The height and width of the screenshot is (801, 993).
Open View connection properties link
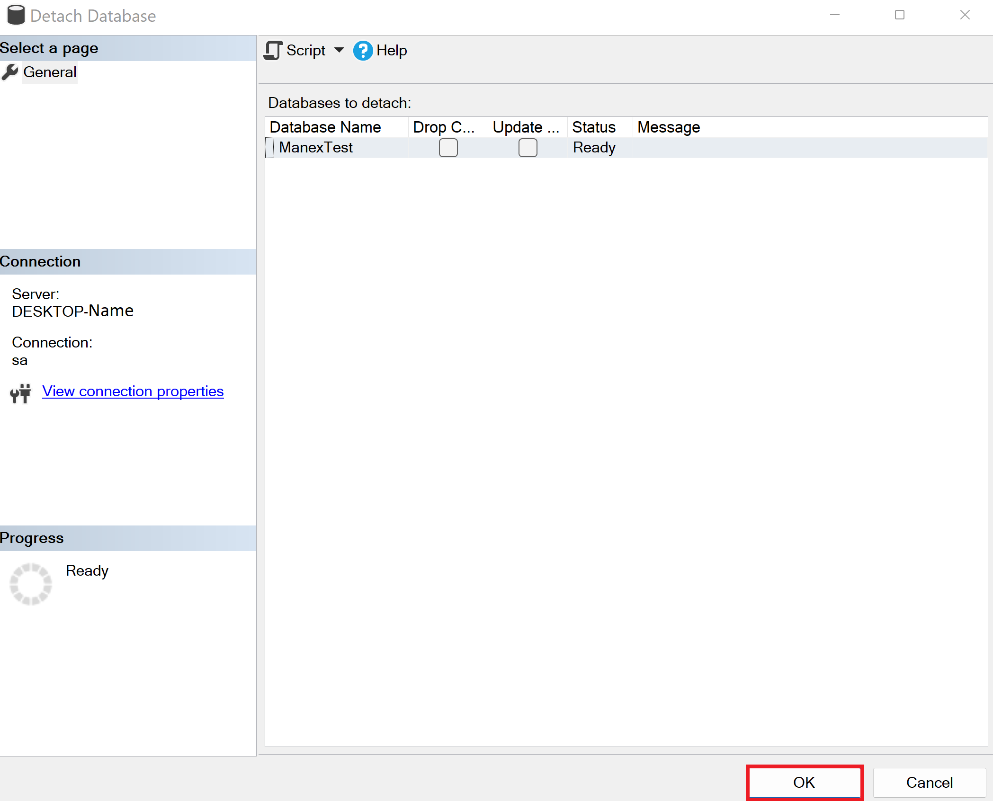pyautogui.click(x=133, y=392)
